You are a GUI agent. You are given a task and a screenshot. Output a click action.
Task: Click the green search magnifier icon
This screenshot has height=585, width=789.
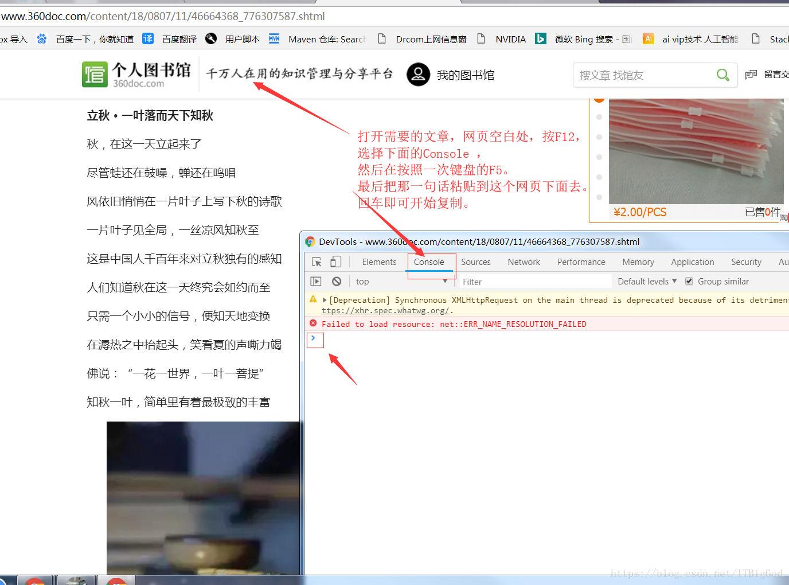click(723, 75)
